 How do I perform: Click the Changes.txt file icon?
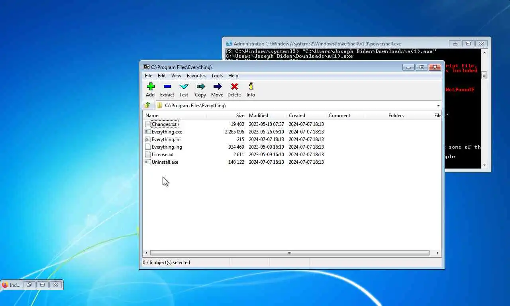coord(148,124)
